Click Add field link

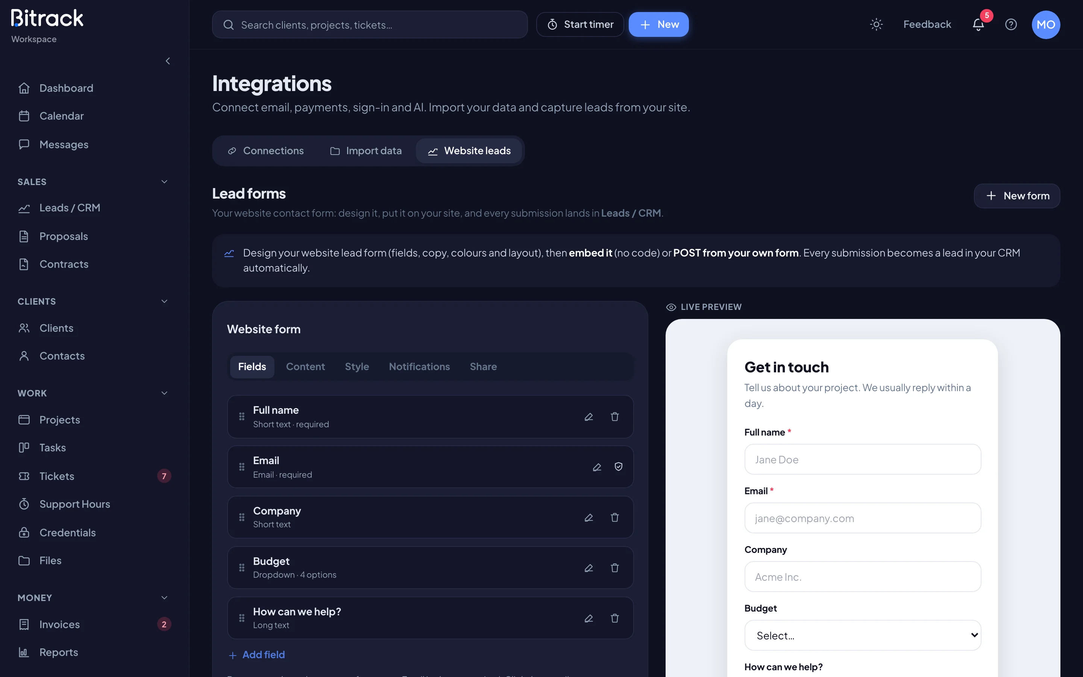click(x=257, y=654)
